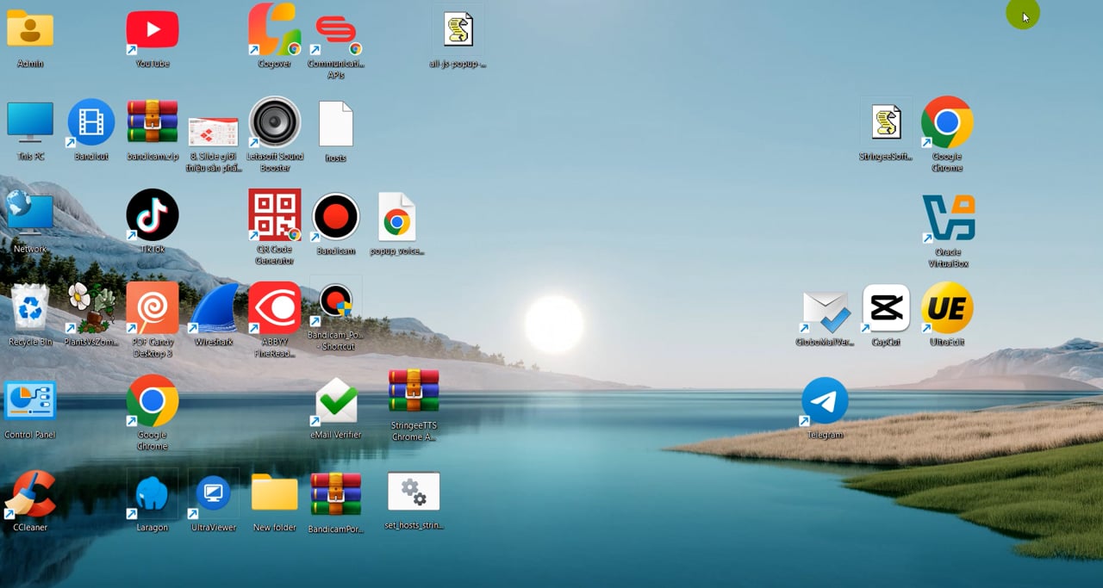Launch the PlantsVsZombies game shortcut

point(90,308)
